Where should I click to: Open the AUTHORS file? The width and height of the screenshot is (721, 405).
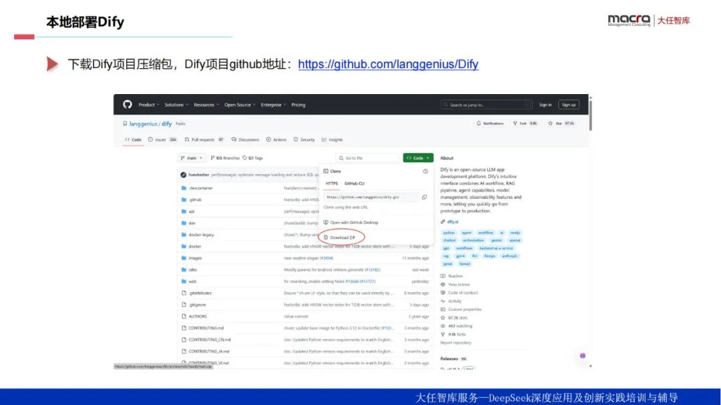(198, 317)
